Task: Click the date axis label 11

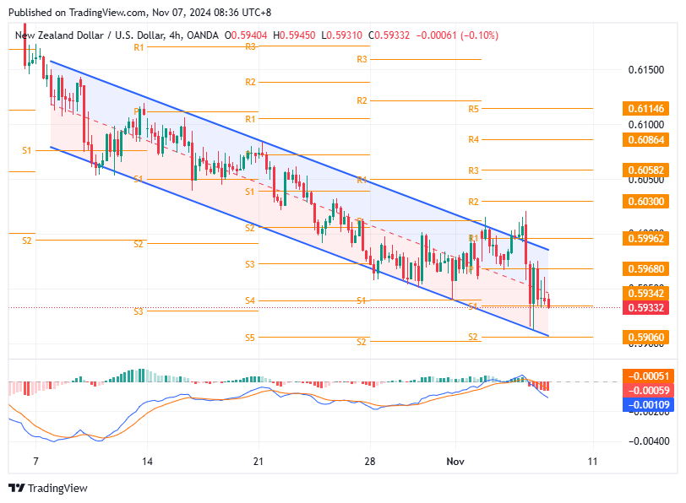Action: point(592,462)
